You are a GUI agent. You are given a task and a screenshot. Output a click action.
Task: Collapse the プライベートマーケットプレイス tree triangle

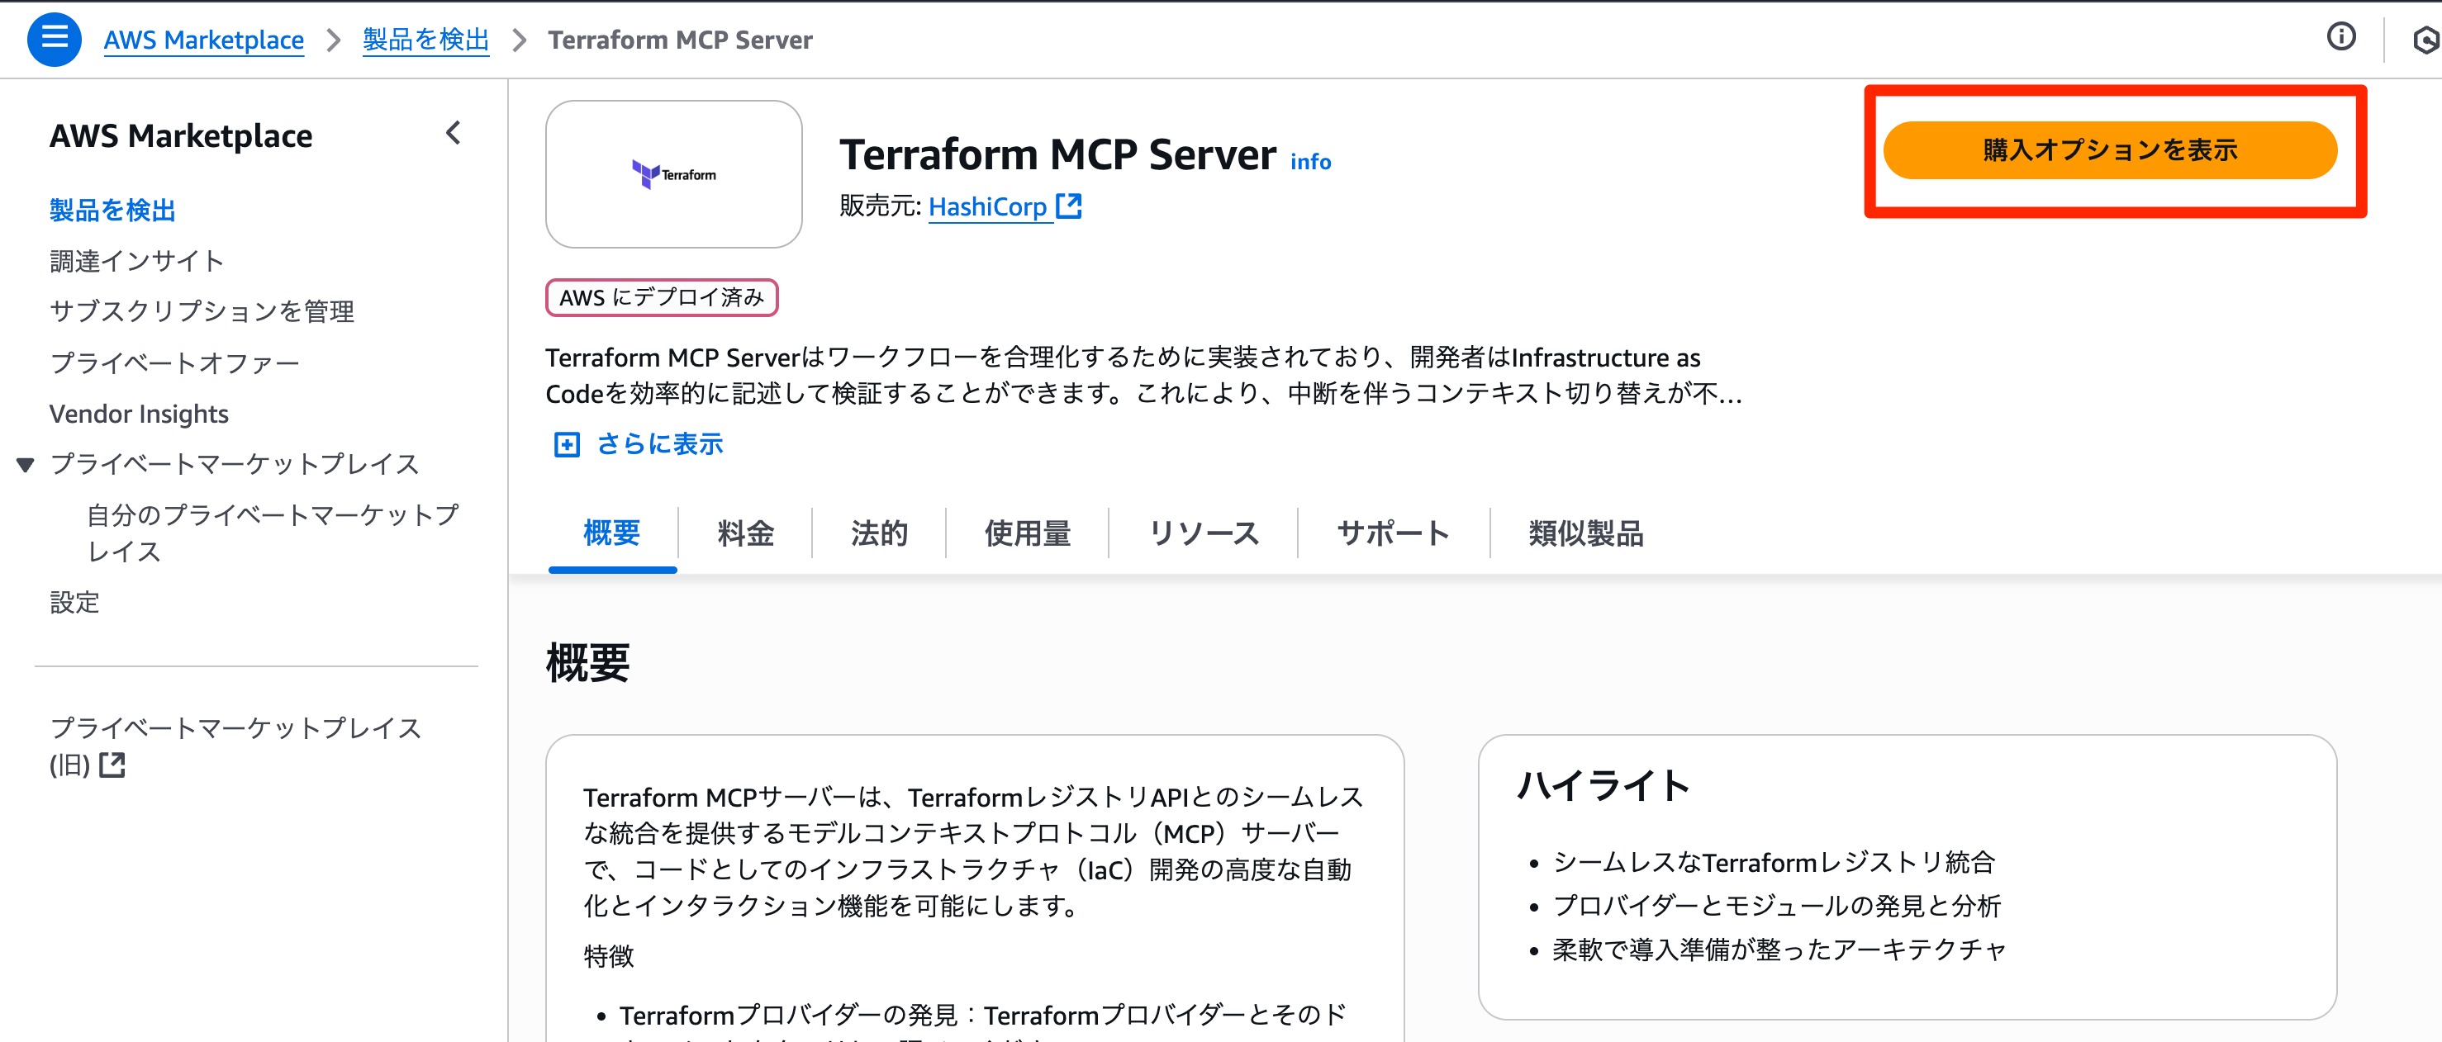coord(26,464)
